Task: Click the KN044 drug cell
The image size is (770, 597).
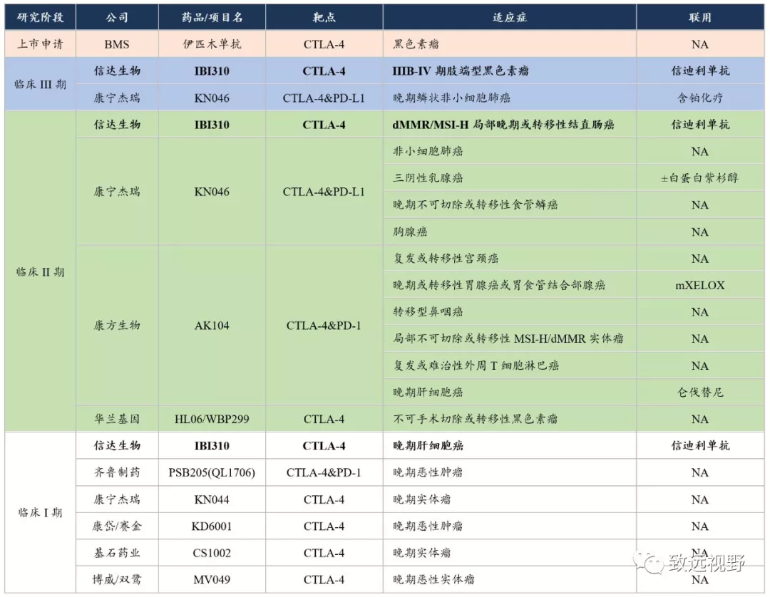Action: tap(212, 499)
